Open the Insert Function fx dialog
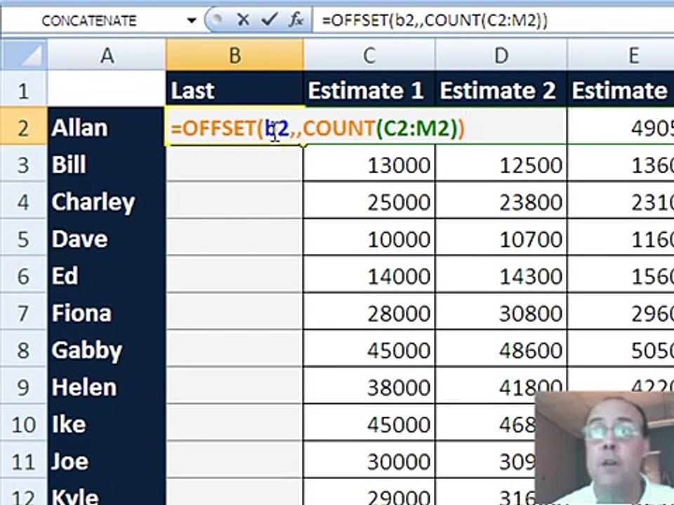This screenshot has height=505, width=674. (296, 20)
